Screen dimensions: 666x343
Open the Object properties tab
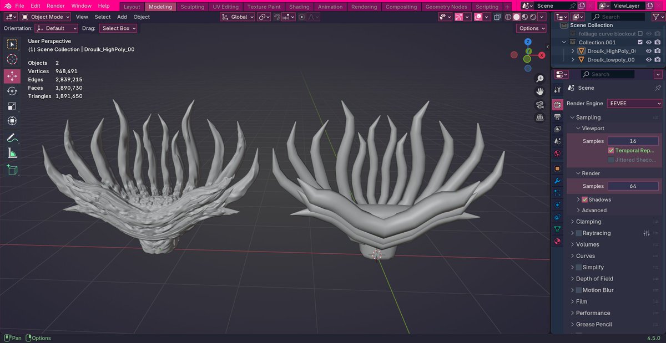[557, 168]
